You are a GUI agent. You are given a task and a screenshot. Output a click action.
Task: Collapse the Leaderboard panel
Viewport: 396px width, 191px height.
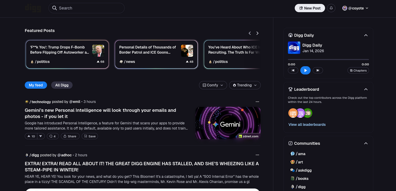pos(366,89)
